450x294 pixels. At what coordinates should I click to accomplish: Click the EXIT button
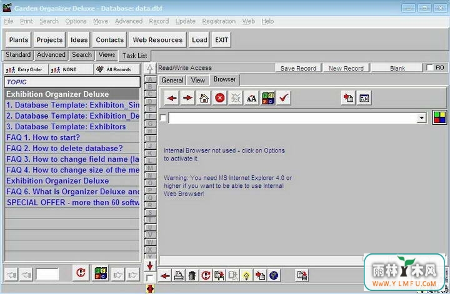pyautogui.click(x=221, y=40)
